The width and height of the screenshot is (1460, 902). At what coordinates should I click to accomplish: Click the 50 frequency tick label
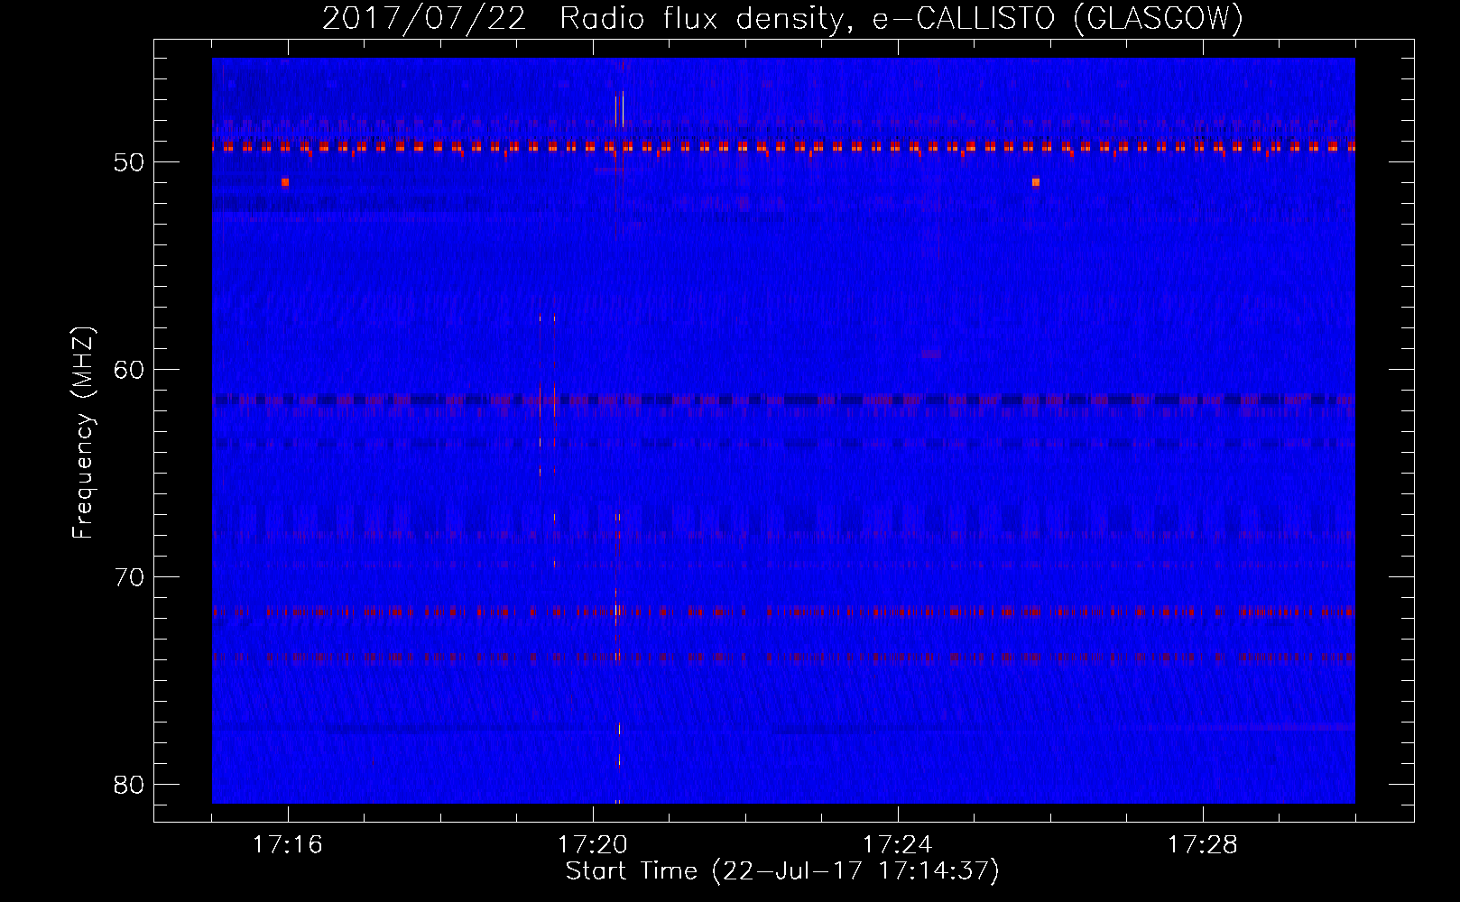coord(130,162)
